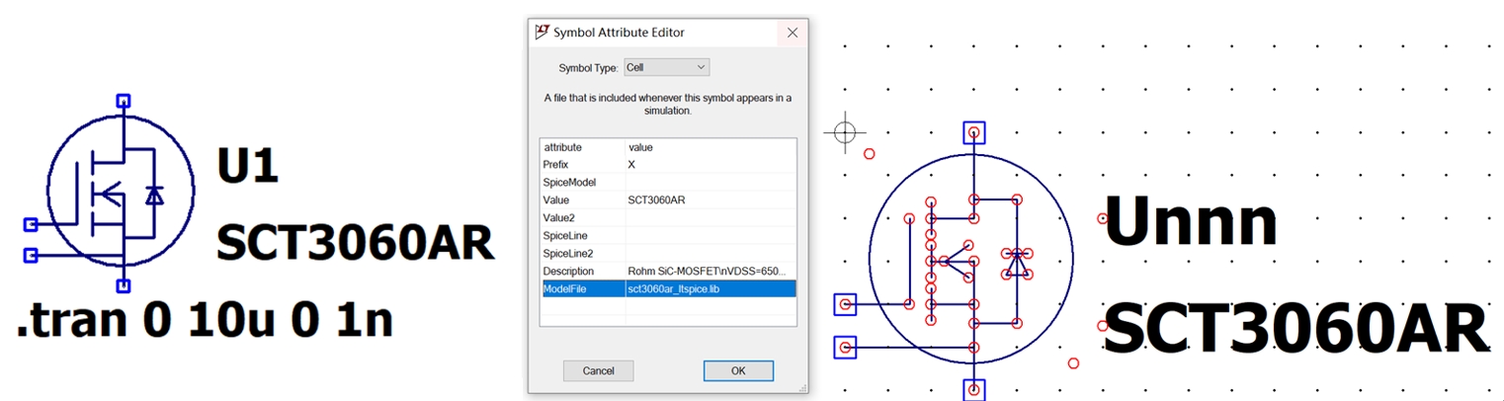The image size is (1504, 401).
Task: Click the SCT3060AR label in the symbol editor
Action: pos(1295,329)
